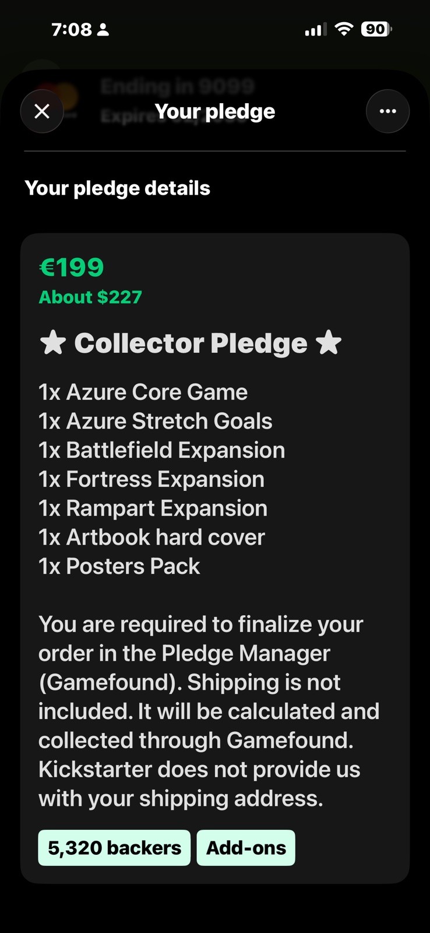Tap the About $227 conversion text

click(x=90, y=297)
